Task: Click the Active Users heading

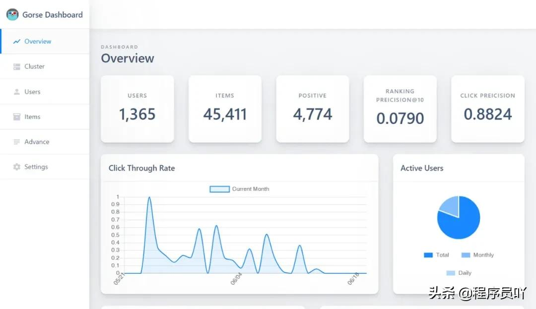Action: 422,168
